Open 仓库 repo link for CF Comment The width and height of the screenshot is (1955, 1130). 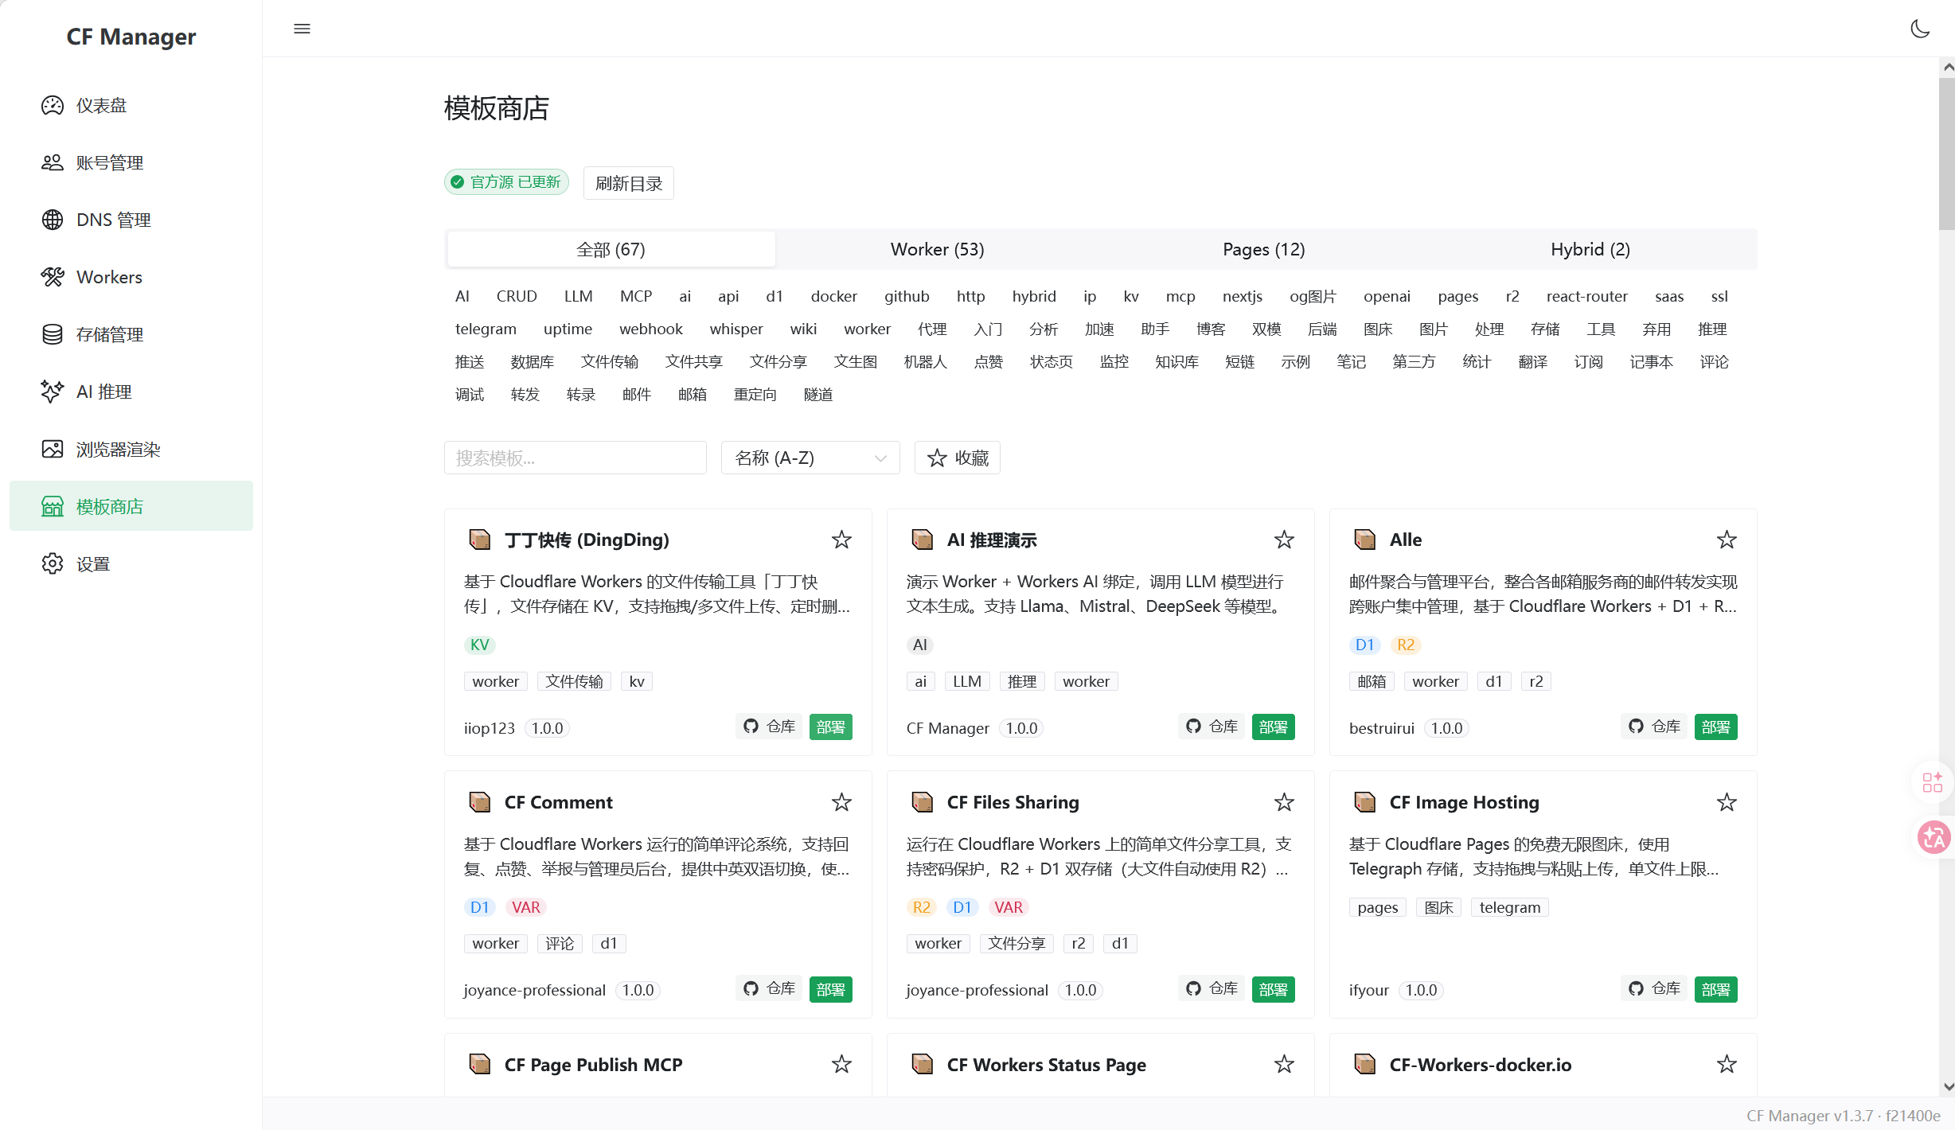click(770, 989)
